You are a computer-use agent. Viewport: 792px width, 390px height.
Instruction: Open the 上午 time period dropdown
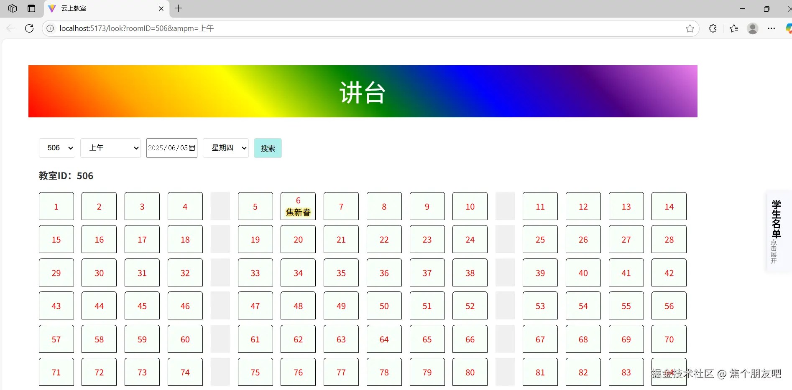[x=110, y=148]
